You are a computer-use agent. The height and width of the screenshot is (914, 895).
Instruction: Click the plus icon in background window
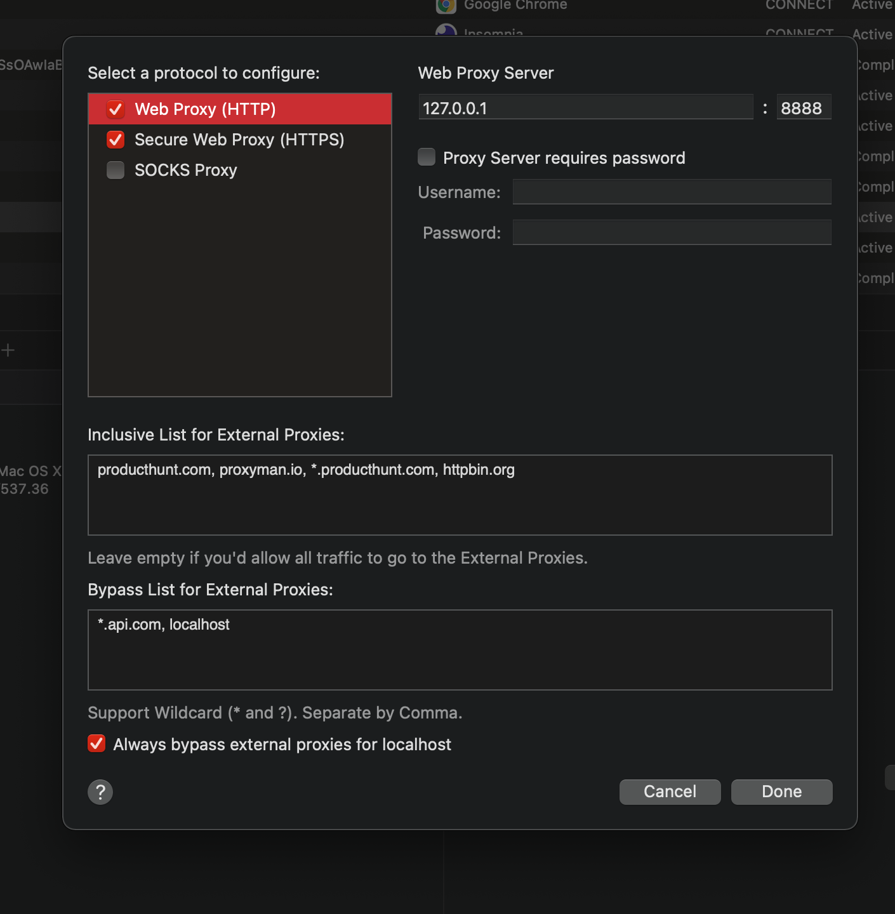click(8, 350)
